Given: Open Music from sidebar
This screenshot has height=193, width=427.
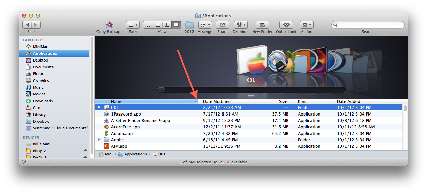Looking at the screenshot, I should [54, 87].
